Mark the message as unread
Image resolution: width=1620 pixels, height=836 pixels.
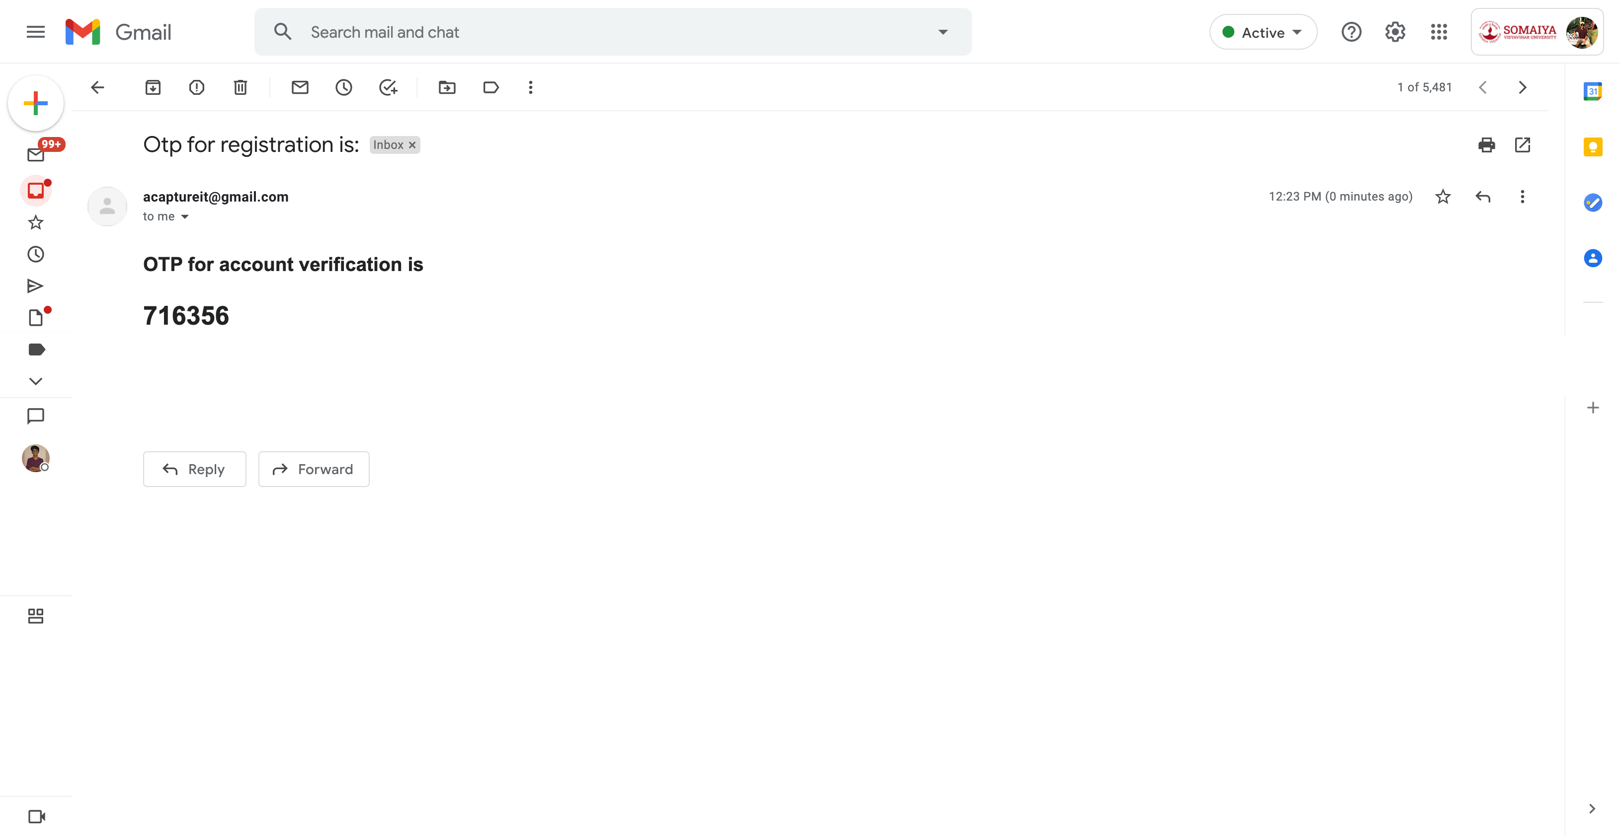(x=300, y=87)
